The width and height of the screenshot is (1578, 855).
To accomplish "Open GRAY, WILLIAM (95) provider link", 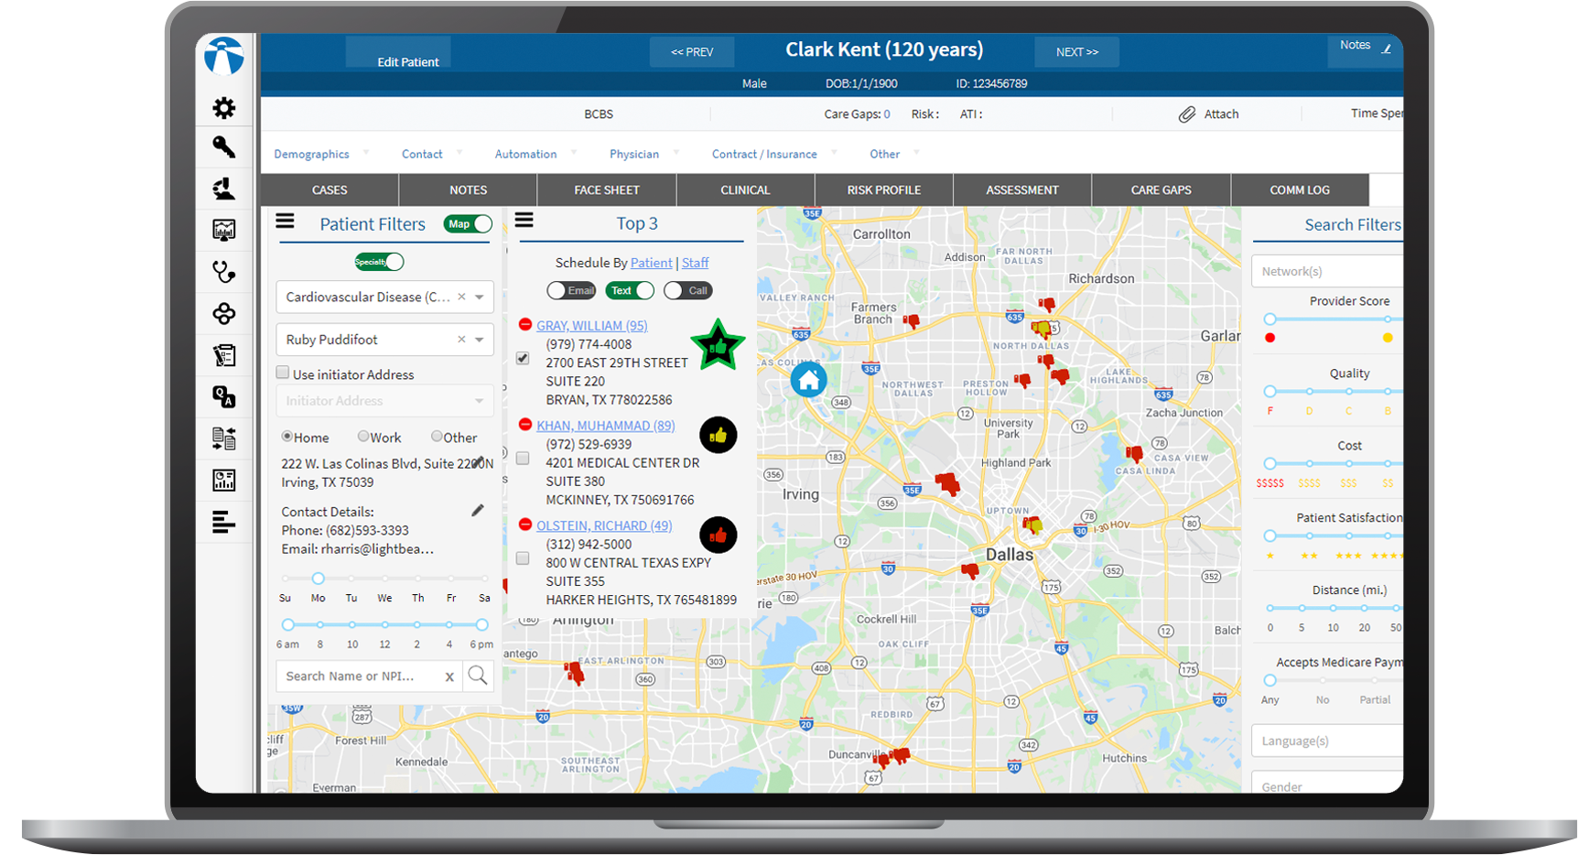I will [x=591, y=325].
